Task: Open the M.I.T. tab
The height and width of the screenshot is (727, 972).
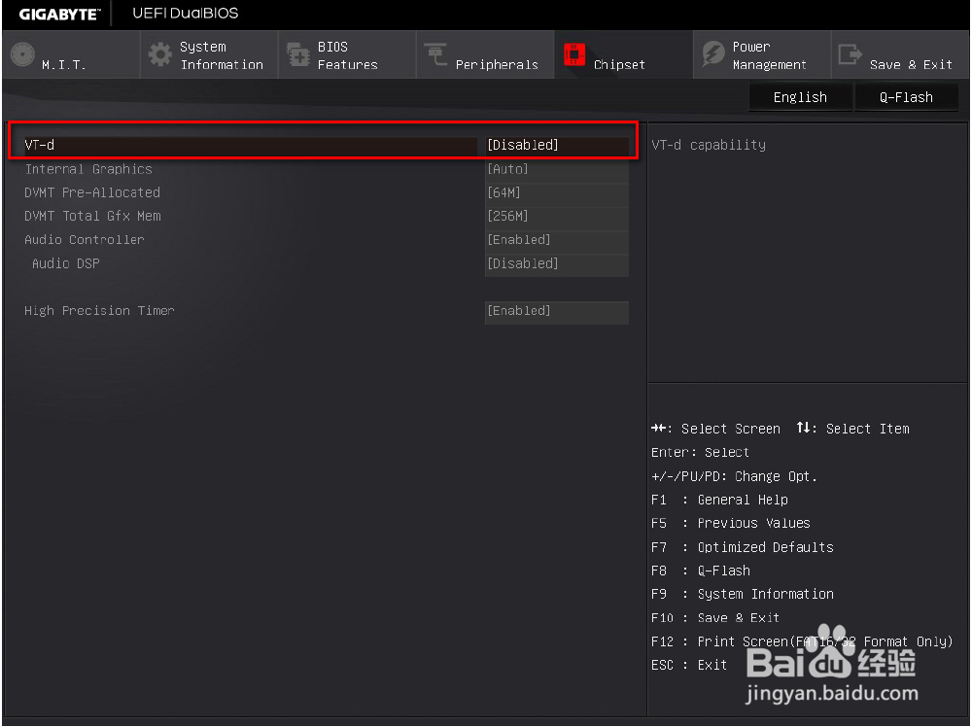Action: [x=71, y=54]
